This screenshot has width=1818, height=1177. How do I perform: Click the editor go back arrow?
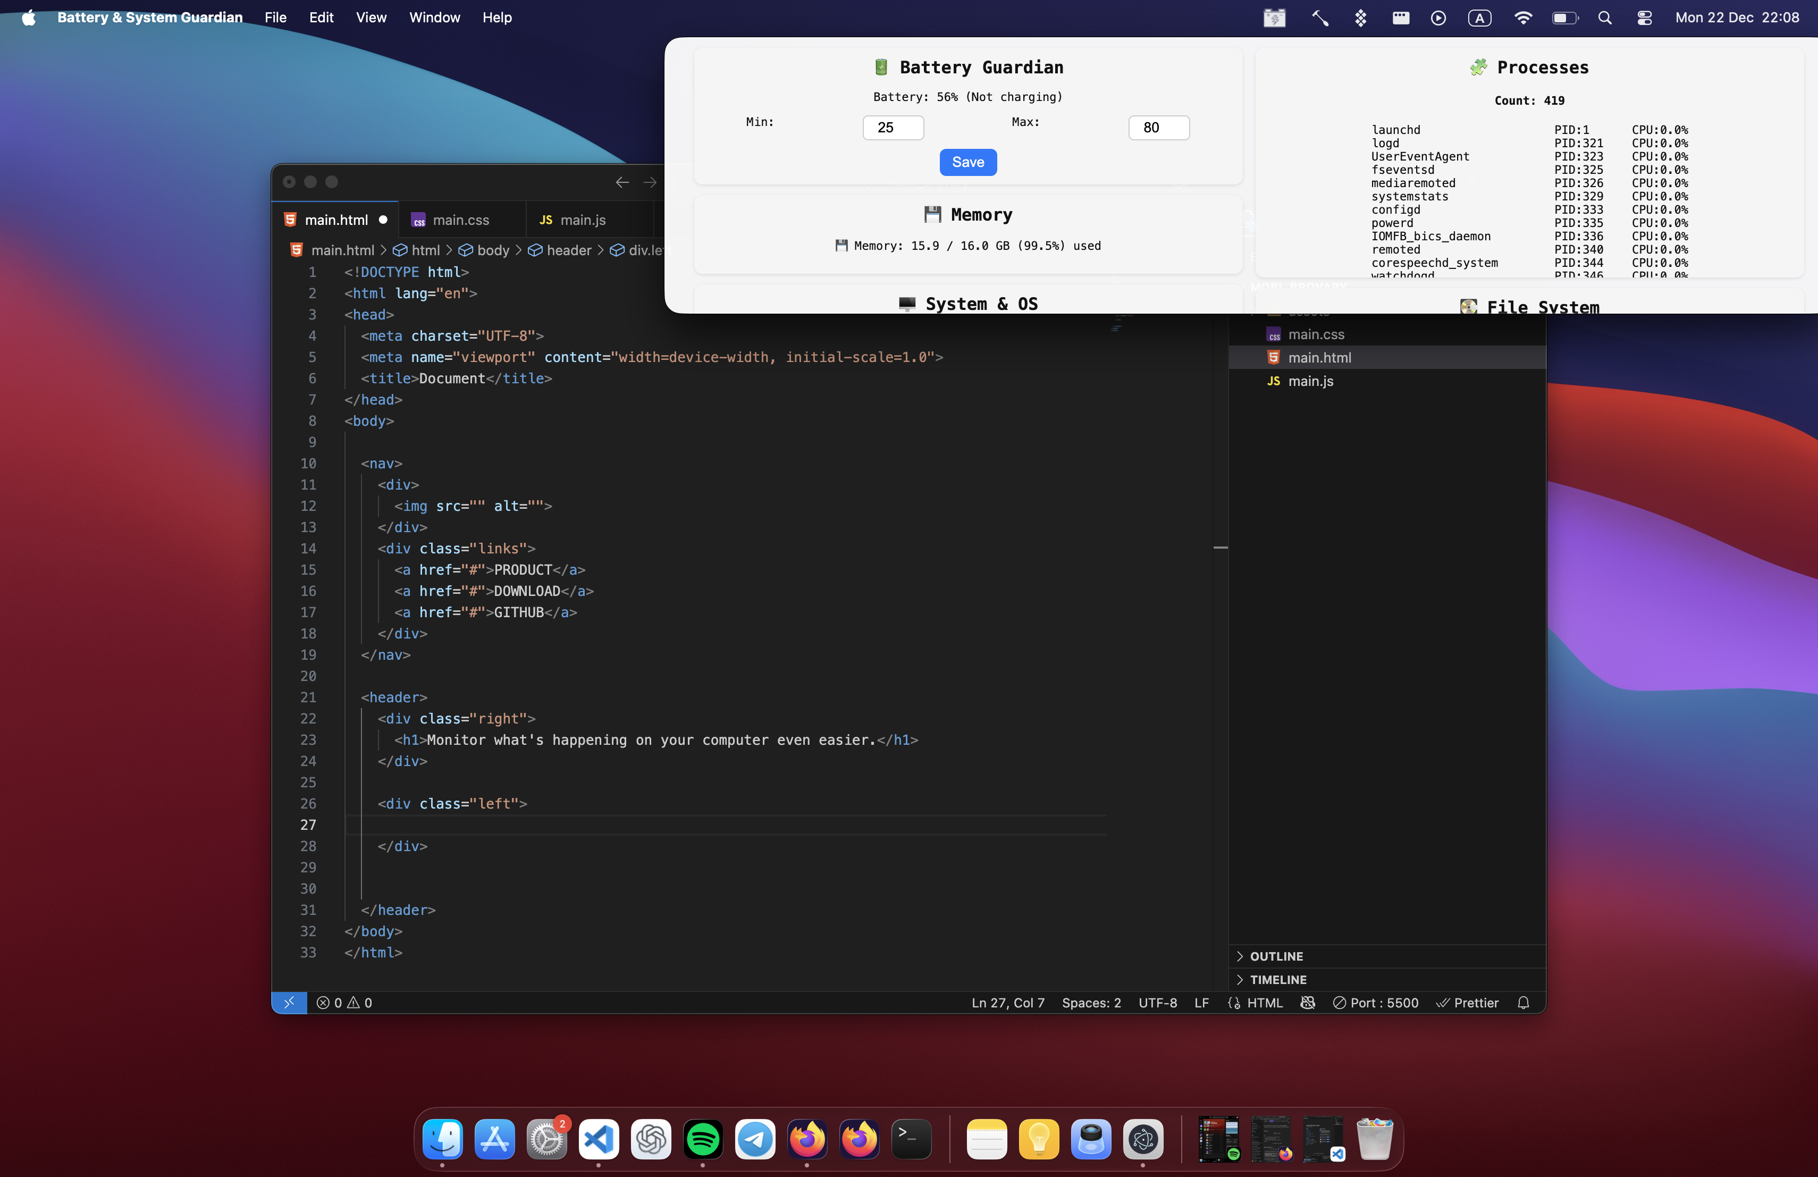click(622, 182)
